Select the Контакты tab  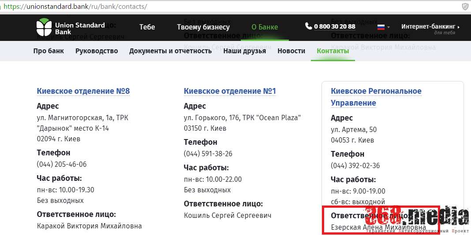pyautogui.click(x=333, y=51)
